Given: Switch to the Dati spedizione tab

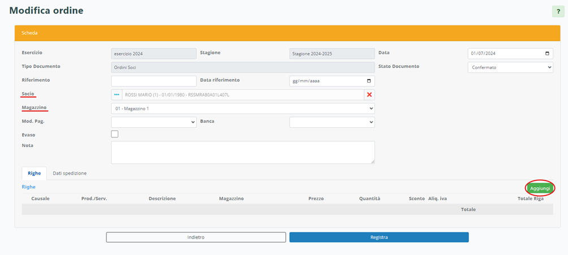Looking at the screenshot, I should pos(70,173).
